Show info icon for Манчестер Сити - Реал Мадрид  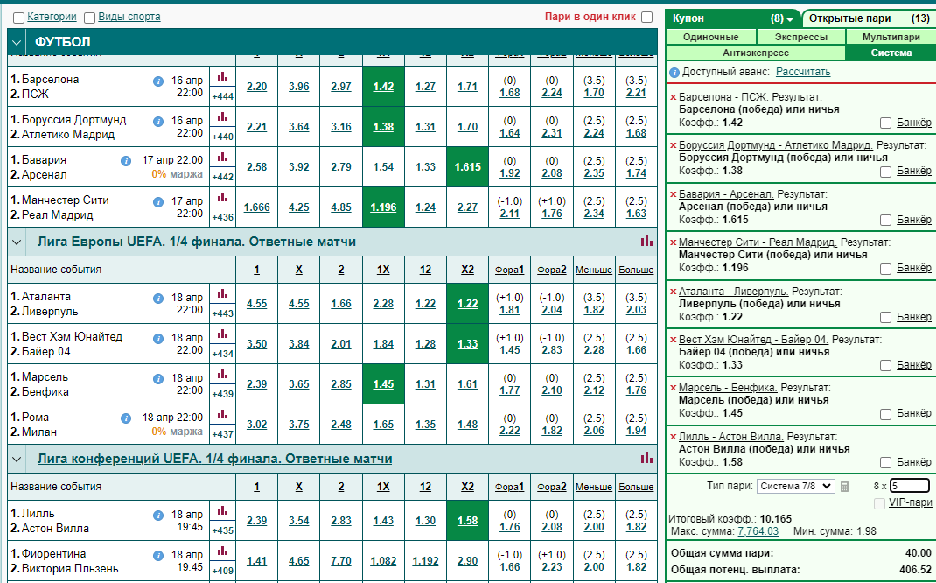tap(158, 202)
